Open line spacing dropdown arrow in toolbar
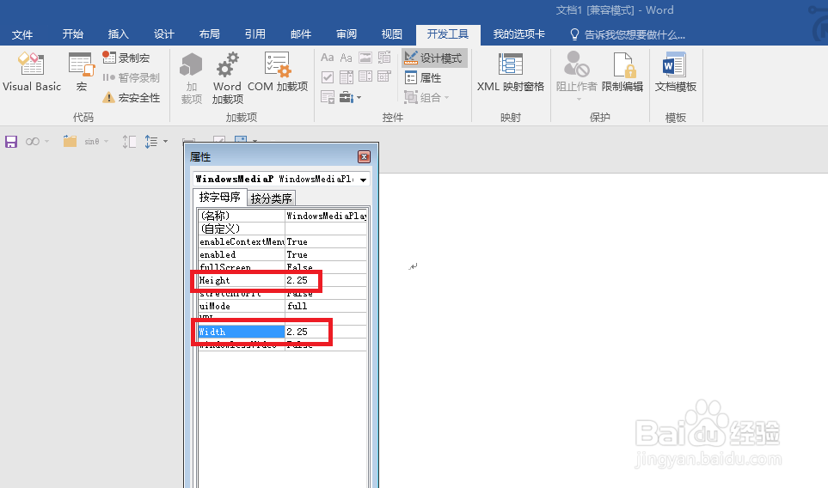 click(165, 142)
